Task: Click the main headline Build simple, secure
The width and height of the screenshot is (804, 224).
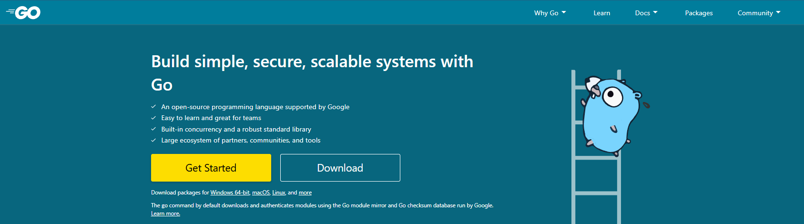Action: point(312,73)
